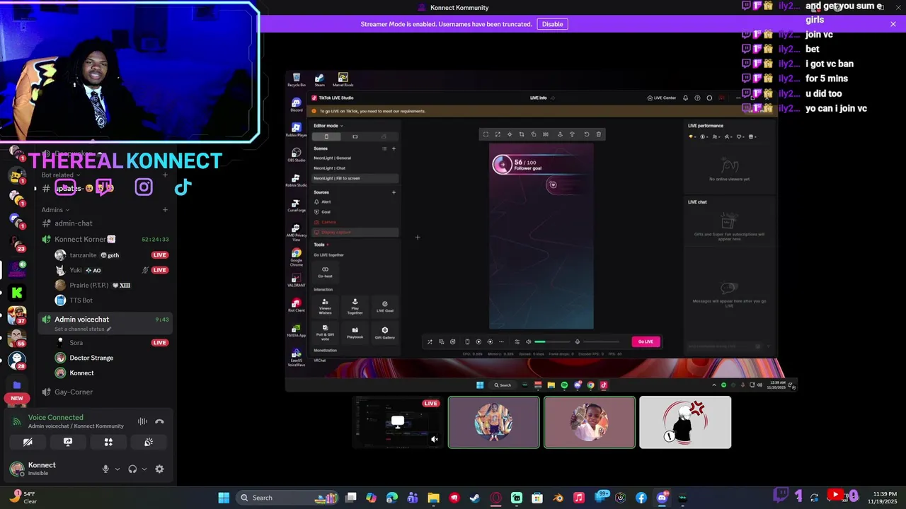Select the Display capture source
Image resolution: width=906 pixels, height=509 pixels.
point(355,232)
